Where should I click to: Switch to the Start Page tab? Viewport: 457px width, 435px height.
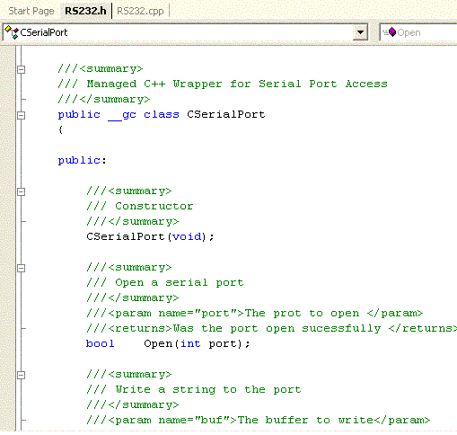pos(31,11)
